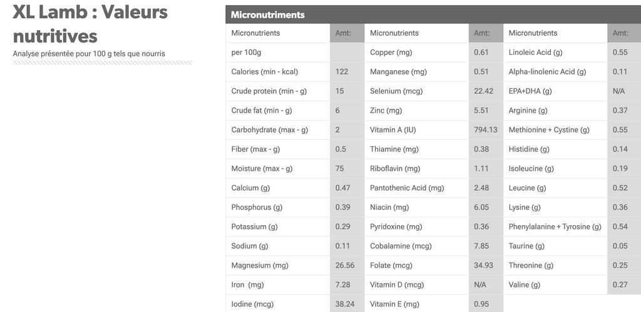Viewport: 641px width, 312px height.
Task: Click the 794.13 amount value
Action: [486, 130]
